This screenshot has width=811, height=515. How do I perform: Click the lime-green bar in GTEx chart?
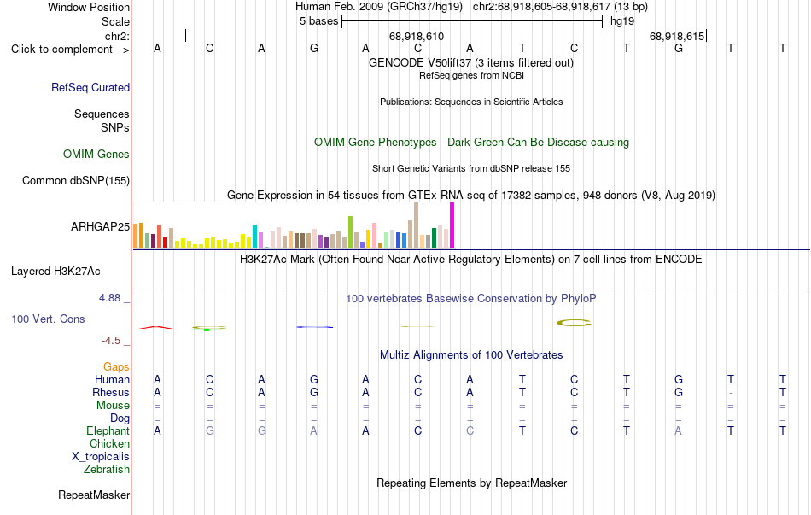(351, 232)
